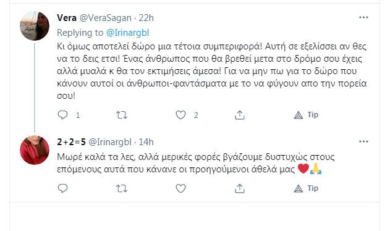
Task: Reply to Vera's tweet via comment icon
Action: [62, 115]
